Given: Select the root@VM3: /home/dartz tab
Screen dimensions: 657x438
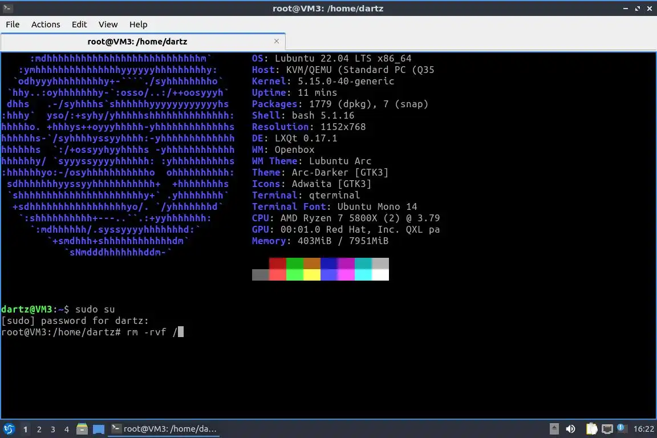Looking at the screenshot, I should coord(143,42).
